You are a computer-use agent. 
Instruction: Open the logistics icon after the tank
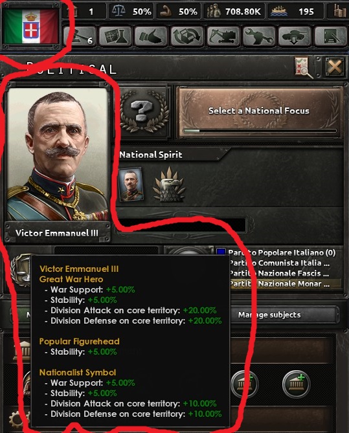click(331, 36)
